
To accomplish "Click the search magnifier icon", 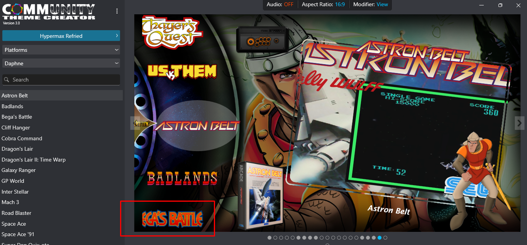I will (7, 80).
